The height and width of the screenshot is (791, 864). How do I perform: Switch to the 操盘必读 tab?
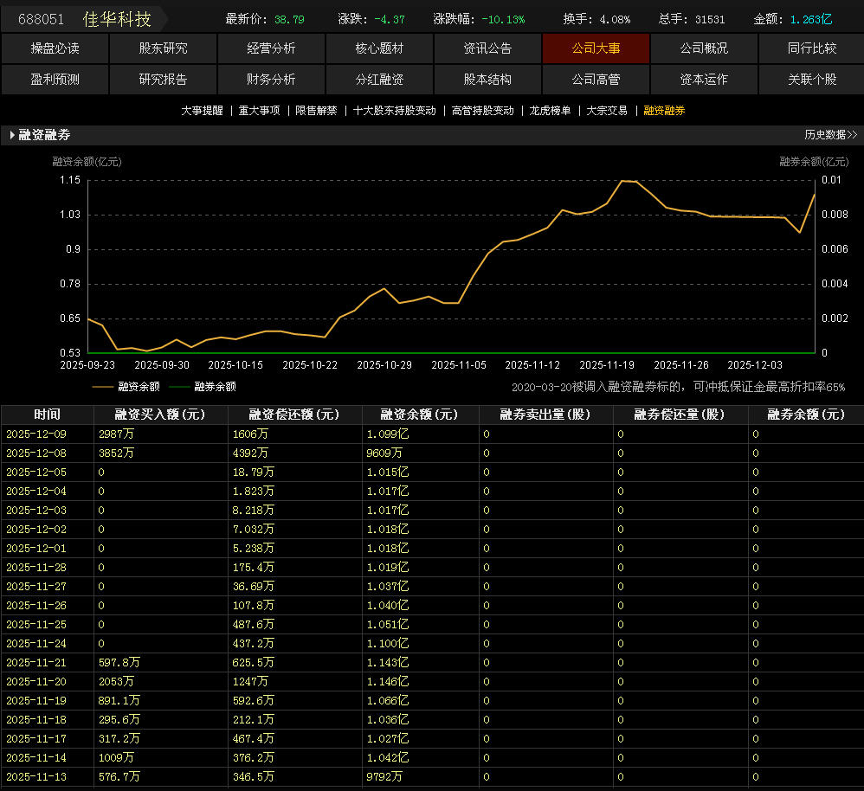[55, 48]
